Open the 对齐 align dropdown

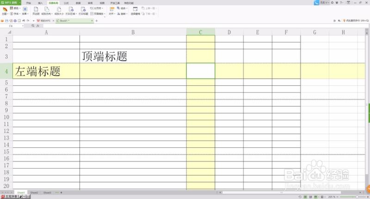(x=112, y=11)
